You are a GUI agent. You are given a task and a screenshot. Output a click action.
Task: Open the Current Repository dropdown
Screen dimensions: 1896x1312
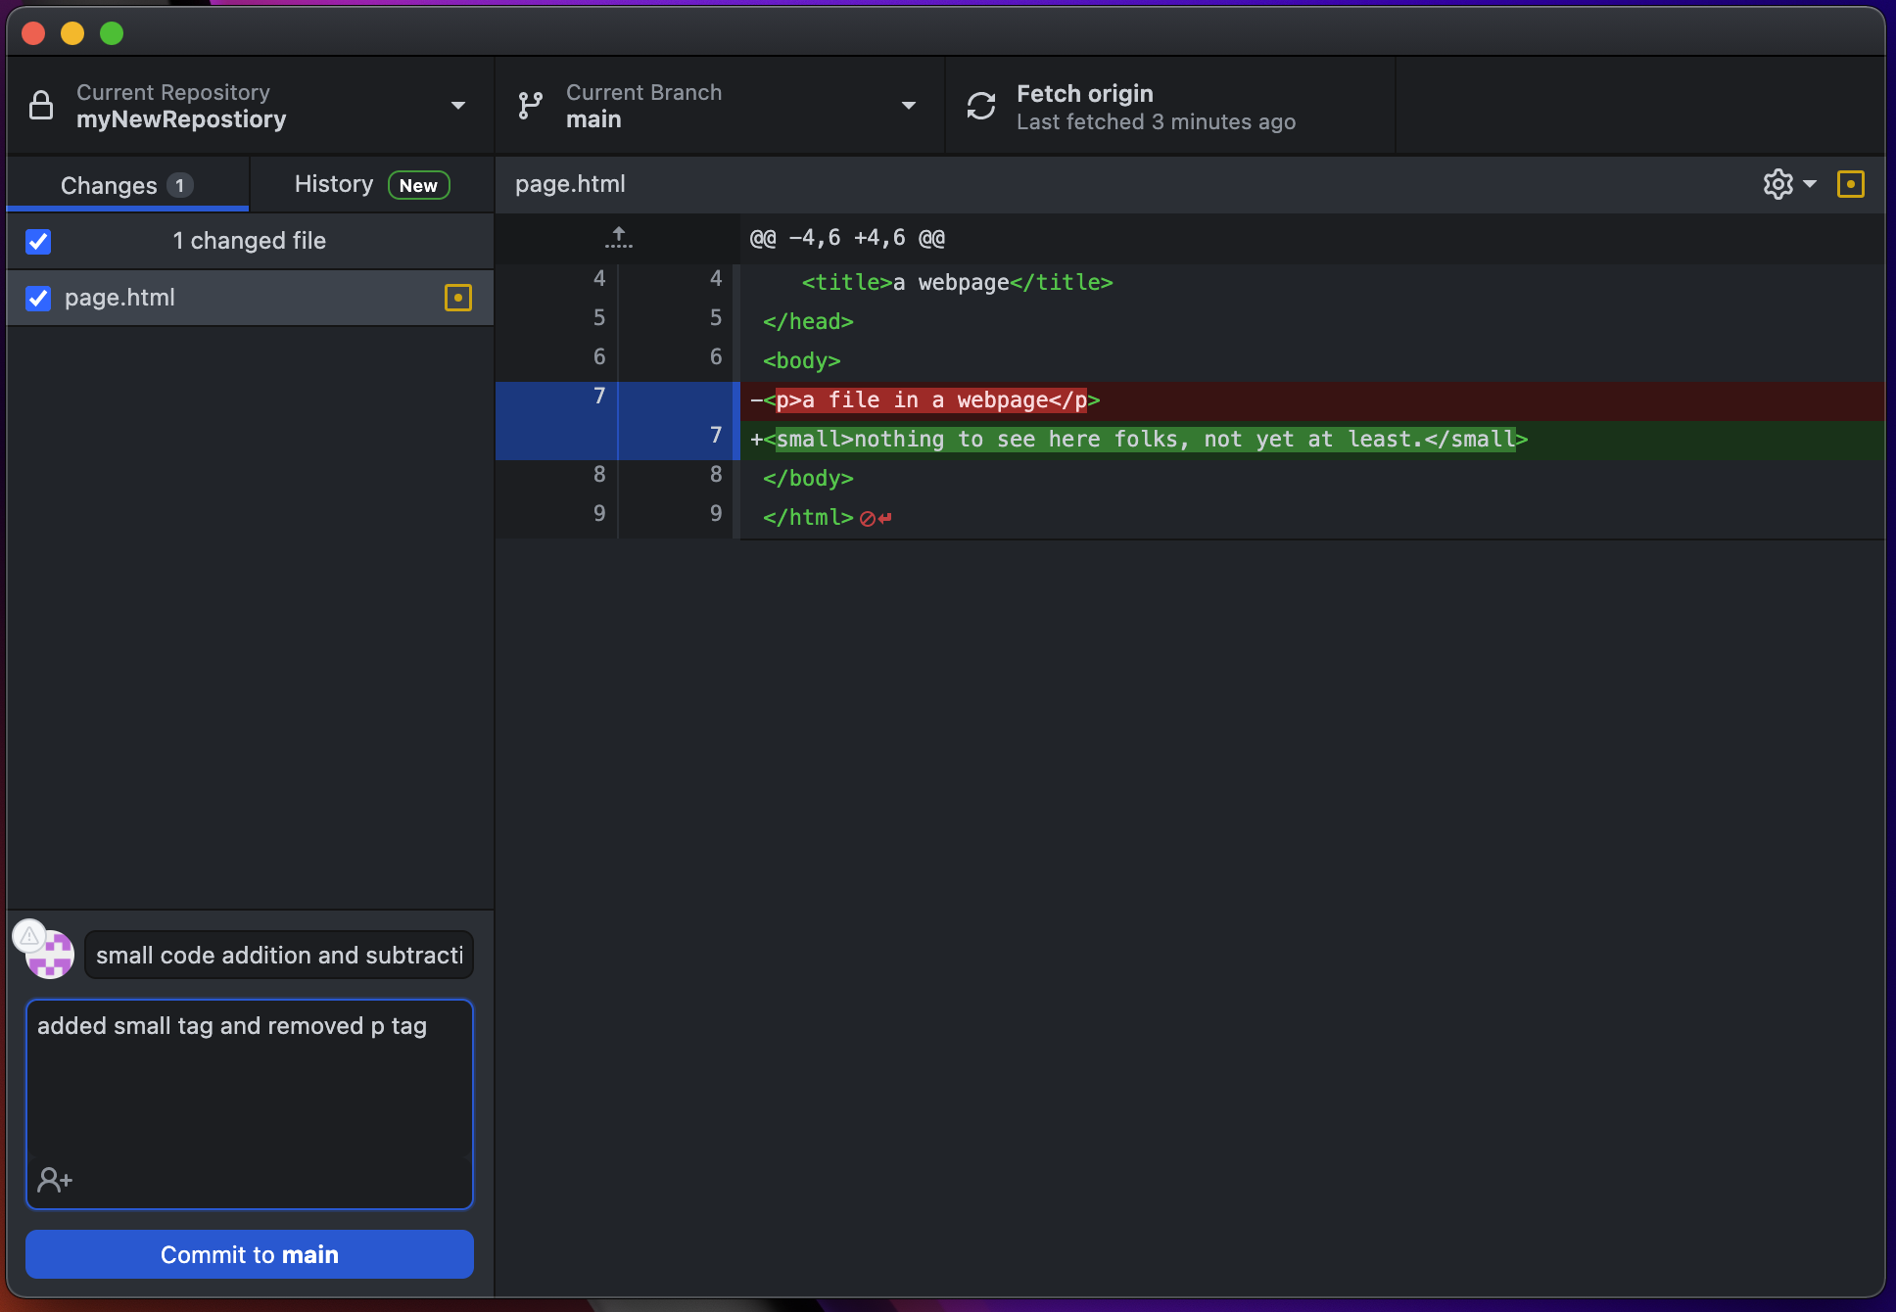250,106
